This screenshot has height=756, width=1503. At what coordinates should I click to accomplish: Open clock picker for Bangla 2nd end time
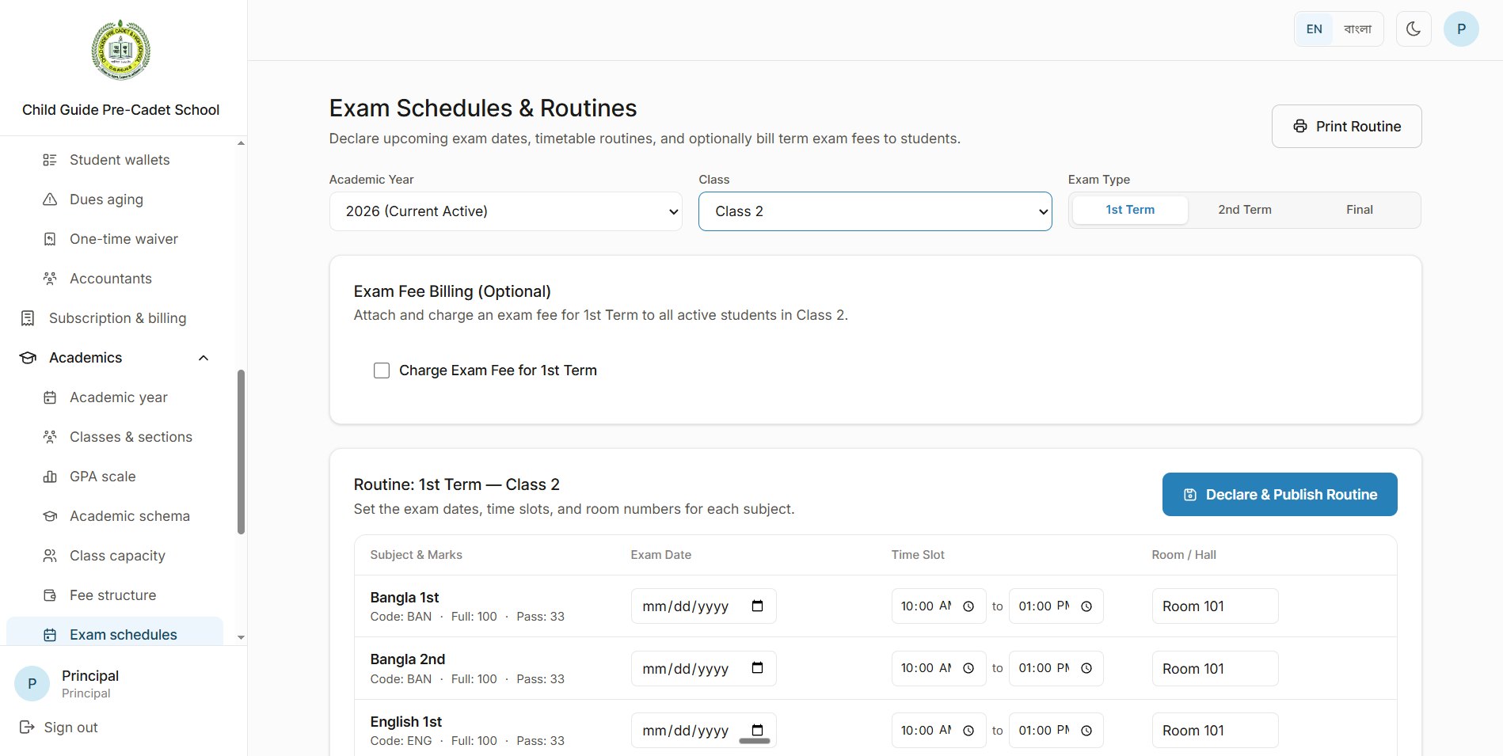pos(1086,668)
